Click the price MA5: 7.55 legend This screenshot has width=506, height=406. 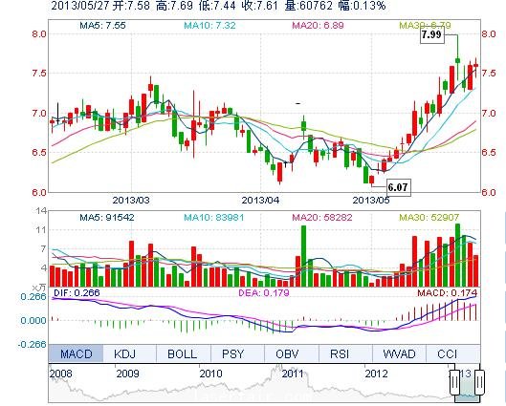[102, 25]
